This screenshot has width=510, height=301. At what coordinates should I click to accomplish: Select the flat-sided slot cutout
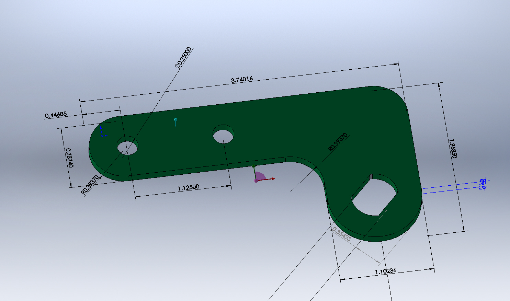[x=375, y=195]
